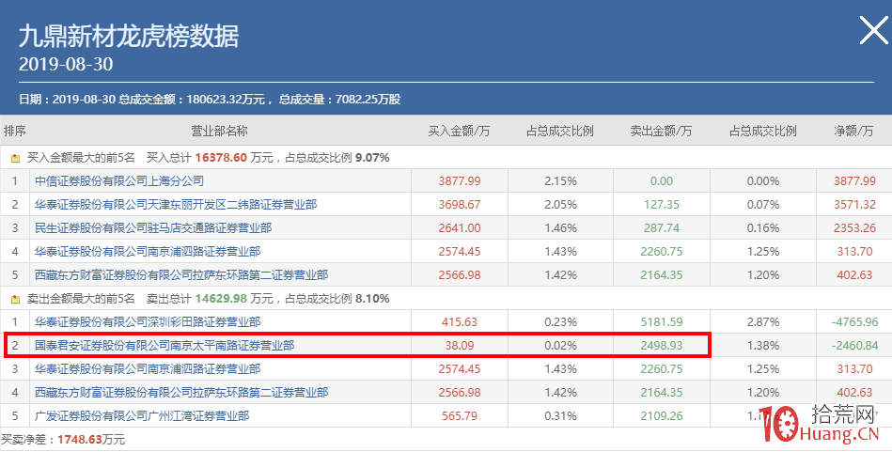Click the 排序 column header
This screenshot has width=892, height=452.
(x=14, y=131)
